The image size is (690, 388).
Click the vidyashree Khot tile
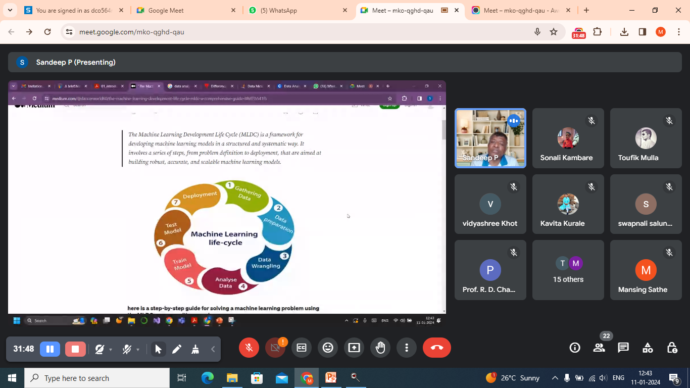[490, 204]
